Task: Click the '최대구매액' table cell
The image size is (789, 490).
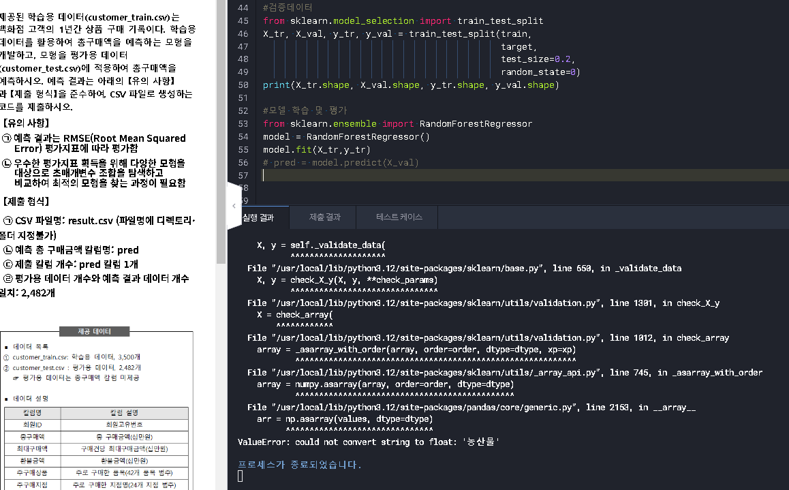Action: click(x=32, y=448)
